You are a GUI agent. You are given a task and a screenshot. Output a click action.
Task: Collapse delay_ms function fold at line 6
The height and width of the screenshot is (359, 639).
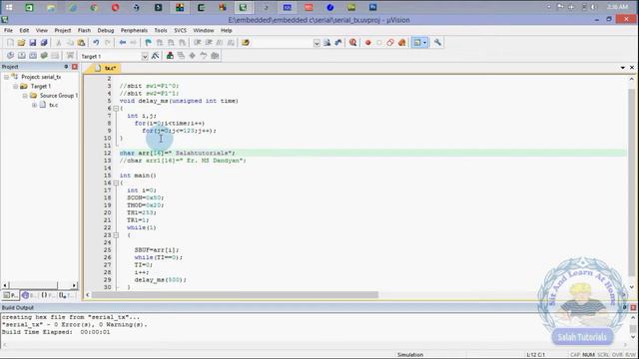click(116, 109)
